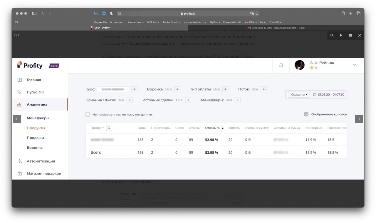
Task: Go to next image with right arrow
Action: (x=359, y=119)
